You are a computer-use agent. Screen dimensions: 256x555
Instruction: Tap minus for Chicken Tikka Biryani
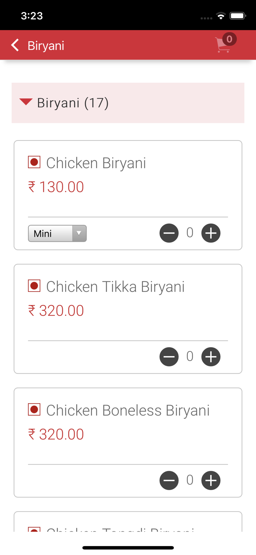169,357
